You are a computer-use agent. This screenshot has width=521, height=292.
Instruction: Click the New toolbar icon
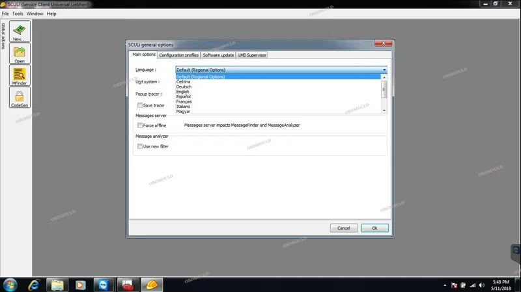[x=20, y=31]
